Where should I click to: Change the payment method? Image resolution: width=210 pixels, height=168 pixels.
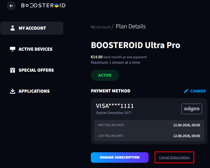(x=195, y=91)
